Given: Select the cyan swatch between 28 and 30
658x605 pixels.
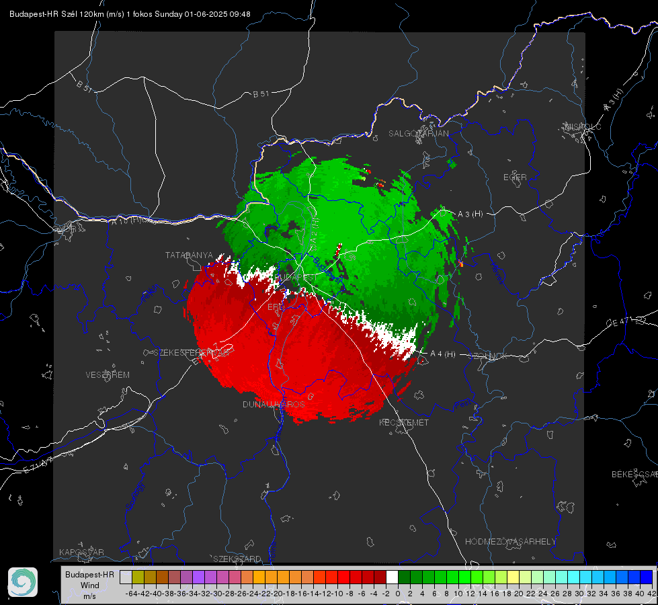Looking at the screenshot, I should (x=573, y=577).
